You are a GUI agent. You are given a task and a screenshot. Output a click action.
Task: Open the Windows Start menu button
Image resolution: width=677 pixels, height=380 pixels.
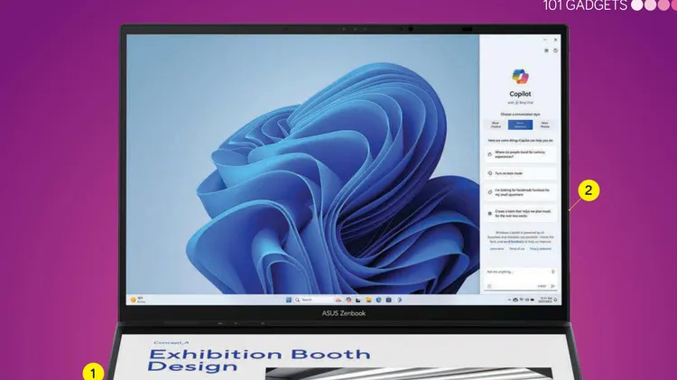pos(289,300)
